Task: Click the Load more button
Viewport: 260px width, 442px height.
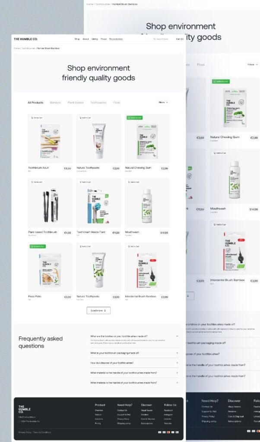Action: pos(98,310)
